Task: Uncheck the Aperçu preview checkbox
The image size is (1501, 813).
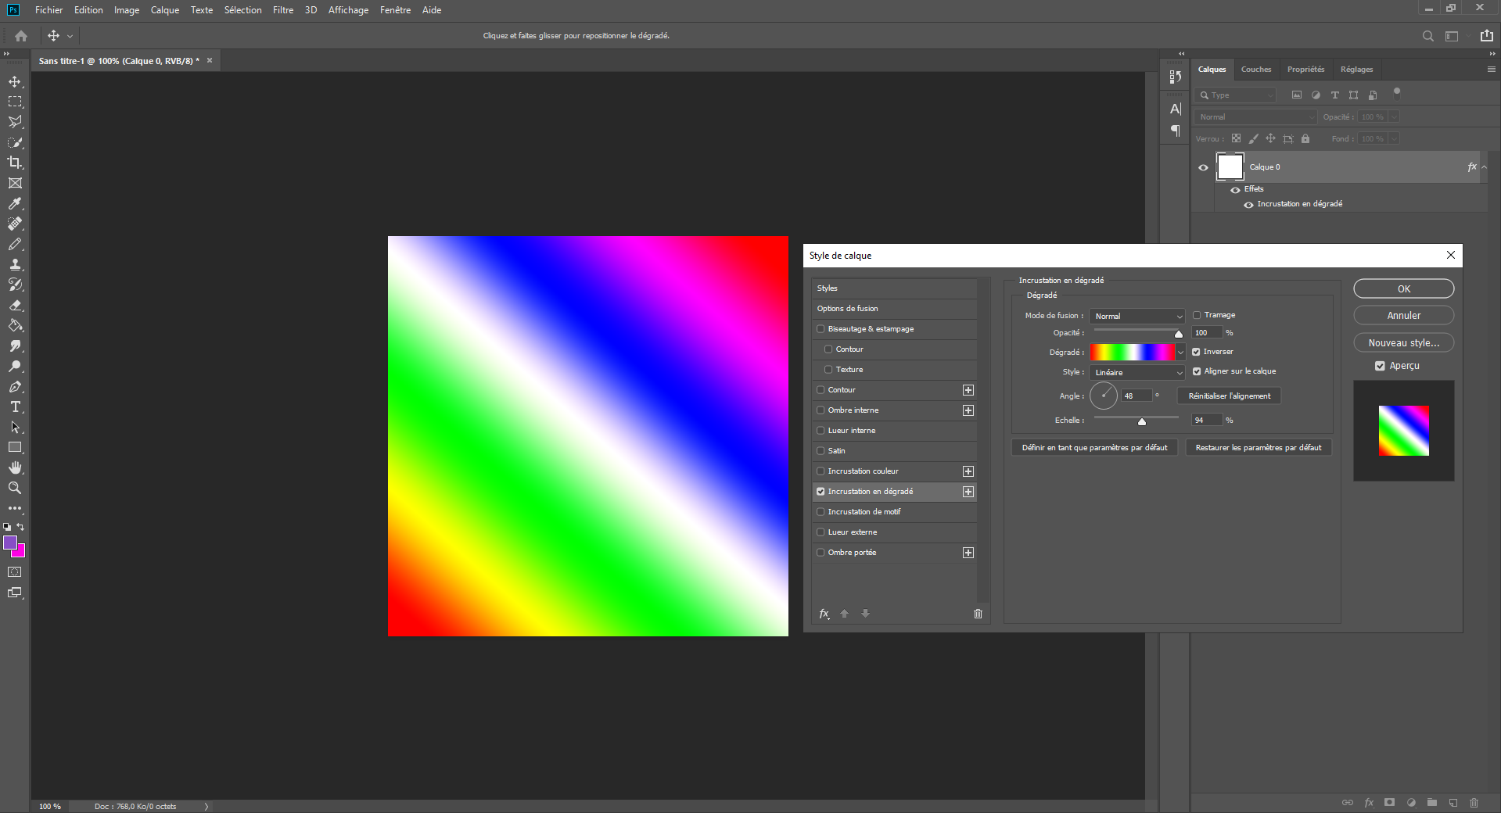Action: 1380,366
